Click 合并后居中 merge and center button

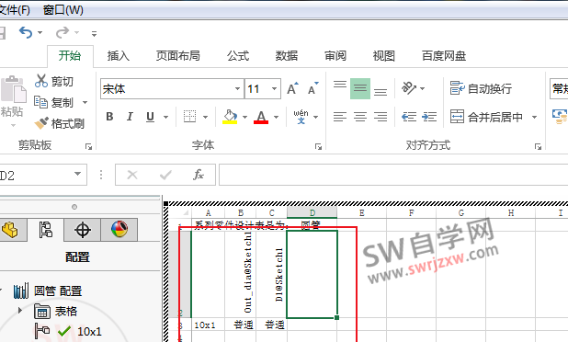coord(486,117)
